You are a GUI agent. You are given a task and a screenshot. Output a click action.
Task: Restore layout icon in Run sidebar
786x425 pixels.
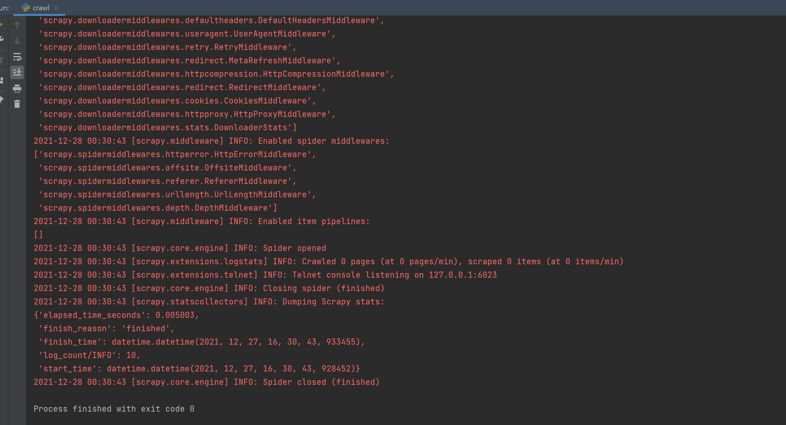coord(2,80)
